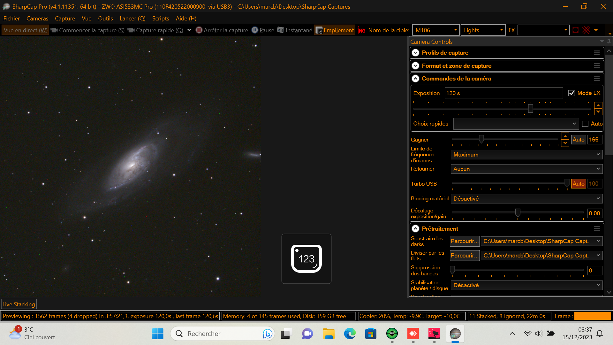Pin the Camera Controls panel
This screenshot has width=613, height=345.
[609, 42]
